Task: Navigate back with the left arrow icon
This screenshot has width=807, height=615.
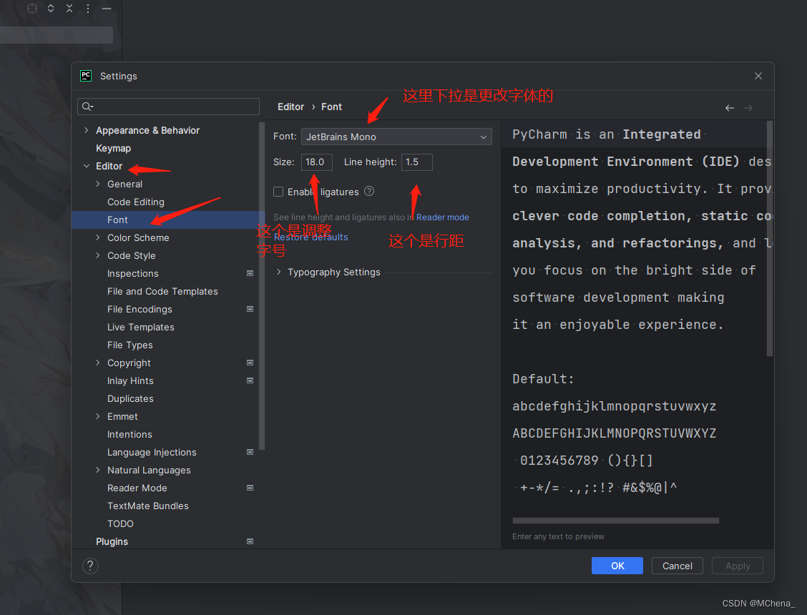Action: [729, 107]
